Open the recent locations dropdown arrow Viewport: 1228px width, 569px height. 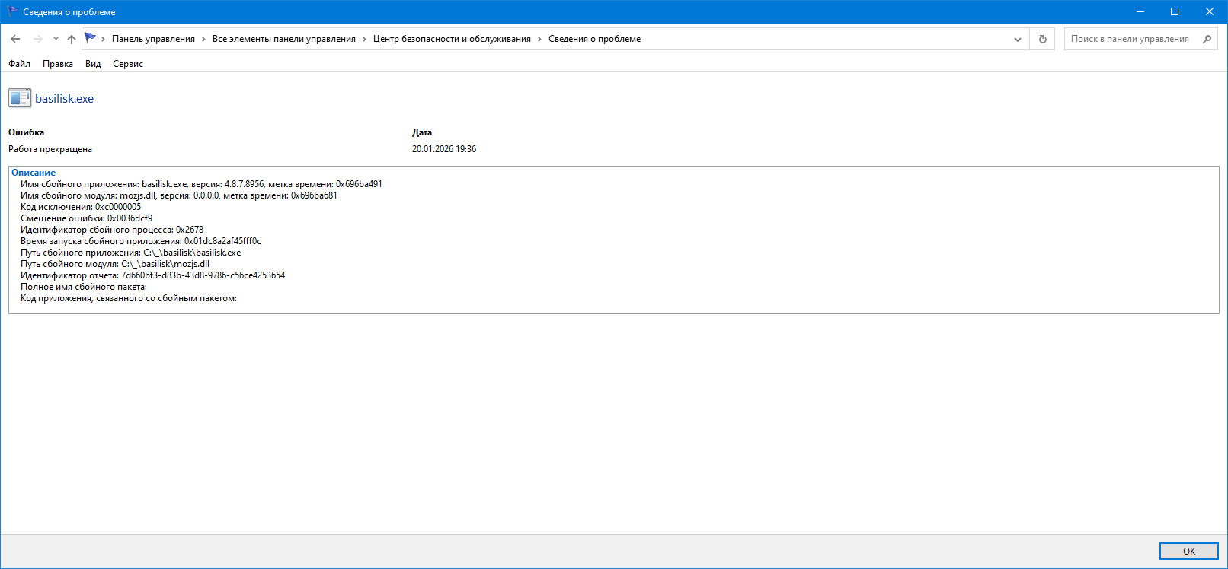pos(56,39)
